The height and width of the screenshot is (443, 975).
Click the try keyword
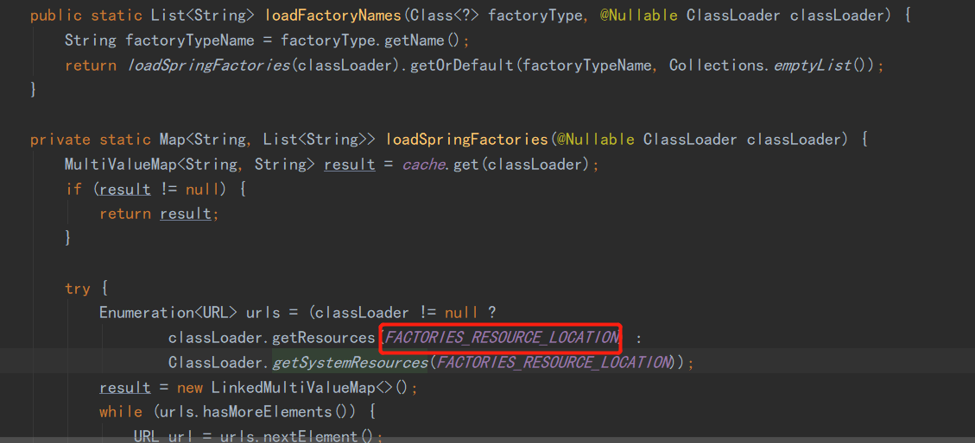(x=77, y=289)
